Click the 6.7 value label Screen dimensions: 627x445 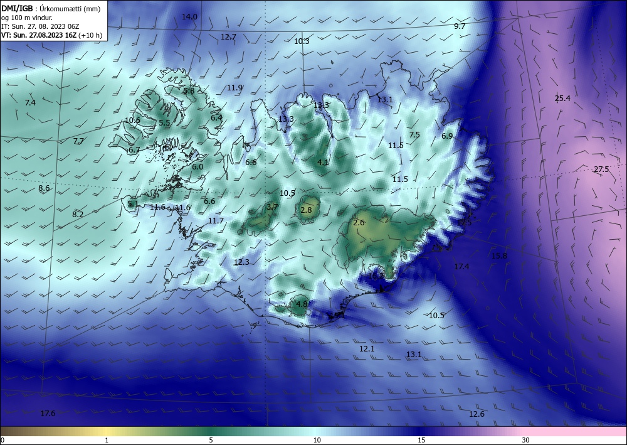[134, 150]
